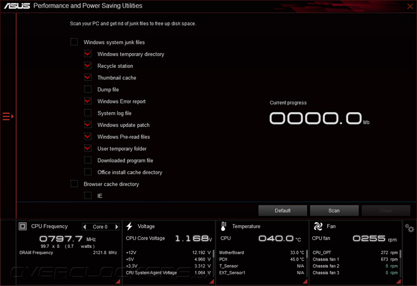Click the Chassis fan 2 row
Screen dimensions: 417x286
click(x=355, y=266)
